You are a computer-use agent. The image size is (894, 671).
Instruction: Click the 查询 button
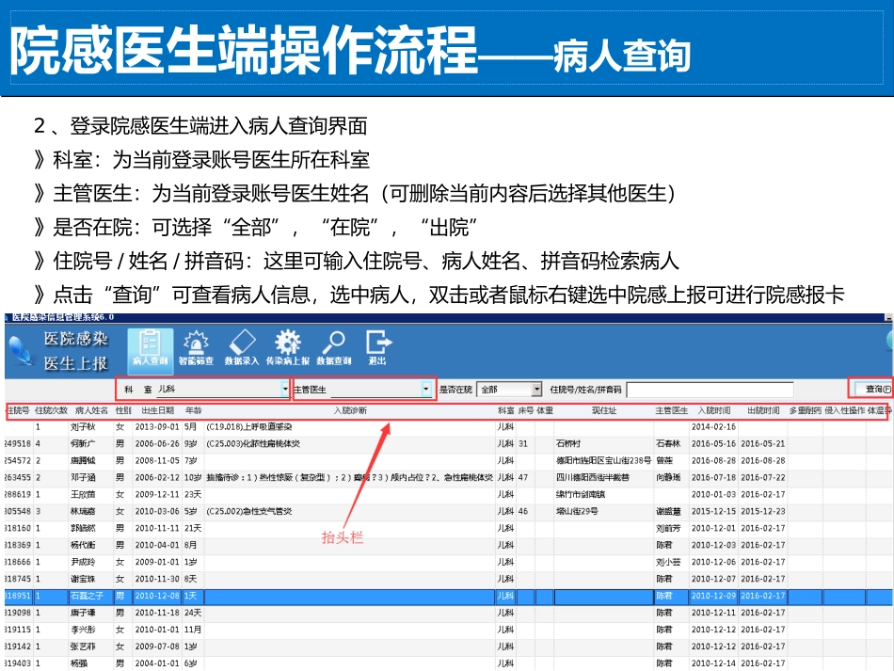pos(872,389)
